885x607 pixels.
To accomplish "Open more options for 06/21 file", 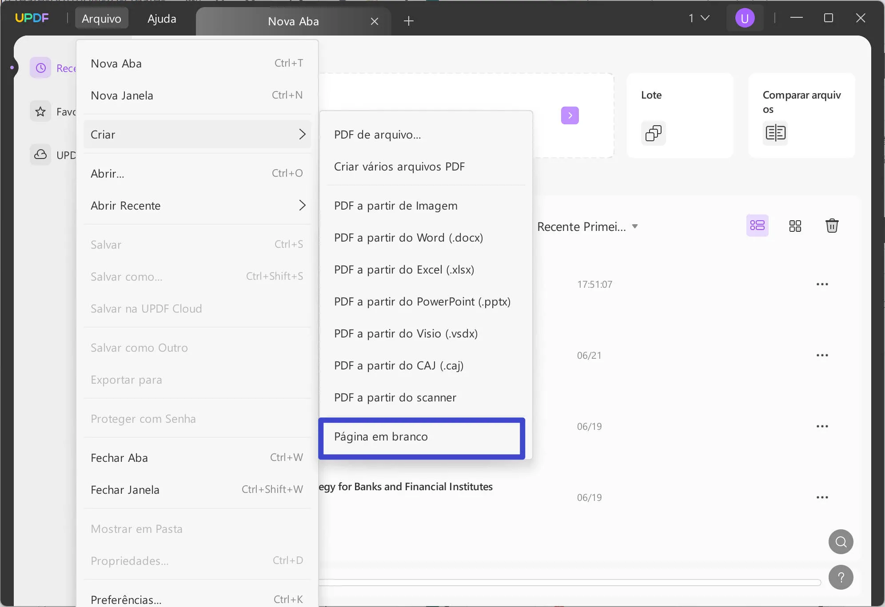I will 822,355.
